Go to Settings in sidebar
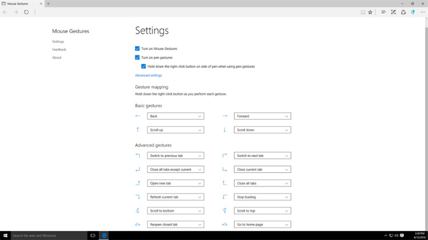Viewport: 428px width, 240px height. point(58,42)
